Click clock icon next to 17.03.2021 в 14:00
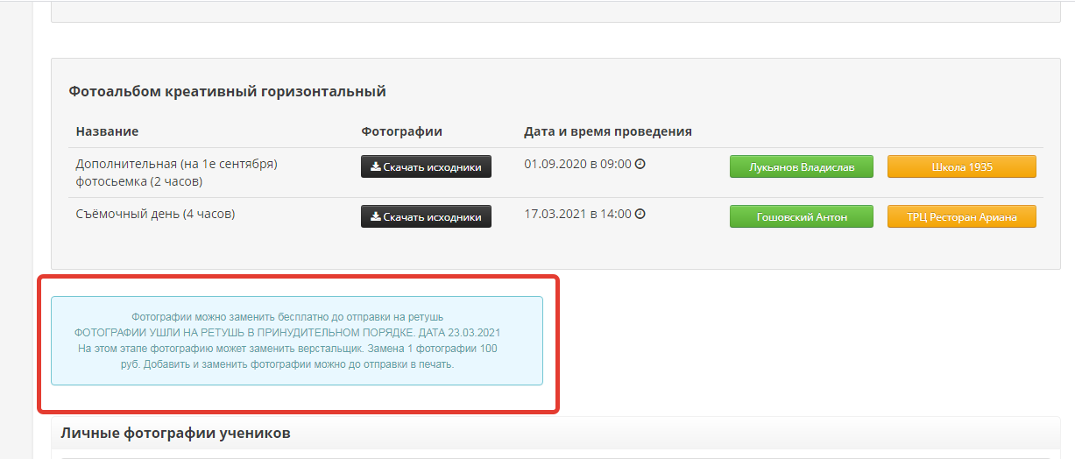This screenshot has height=459, width=1075. pos(640,214)
